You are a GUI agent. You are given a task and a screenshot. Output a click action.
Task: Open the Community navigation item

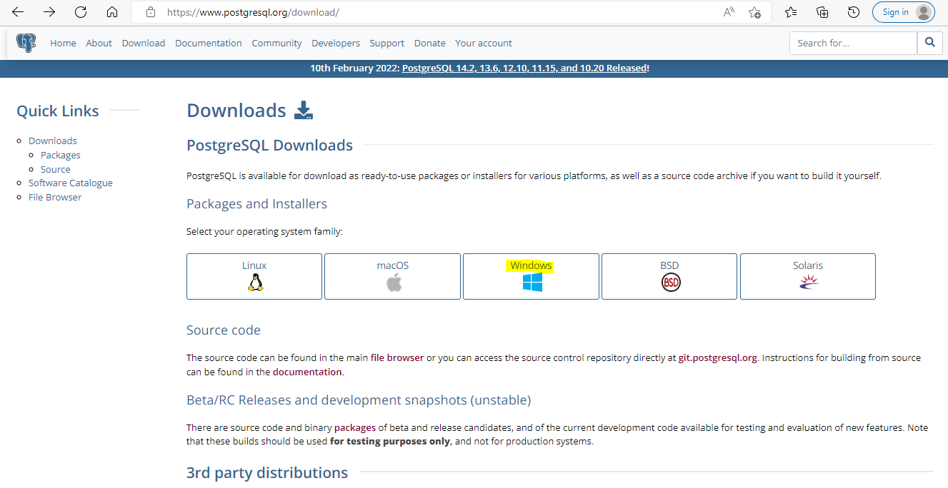pos(276,43)
